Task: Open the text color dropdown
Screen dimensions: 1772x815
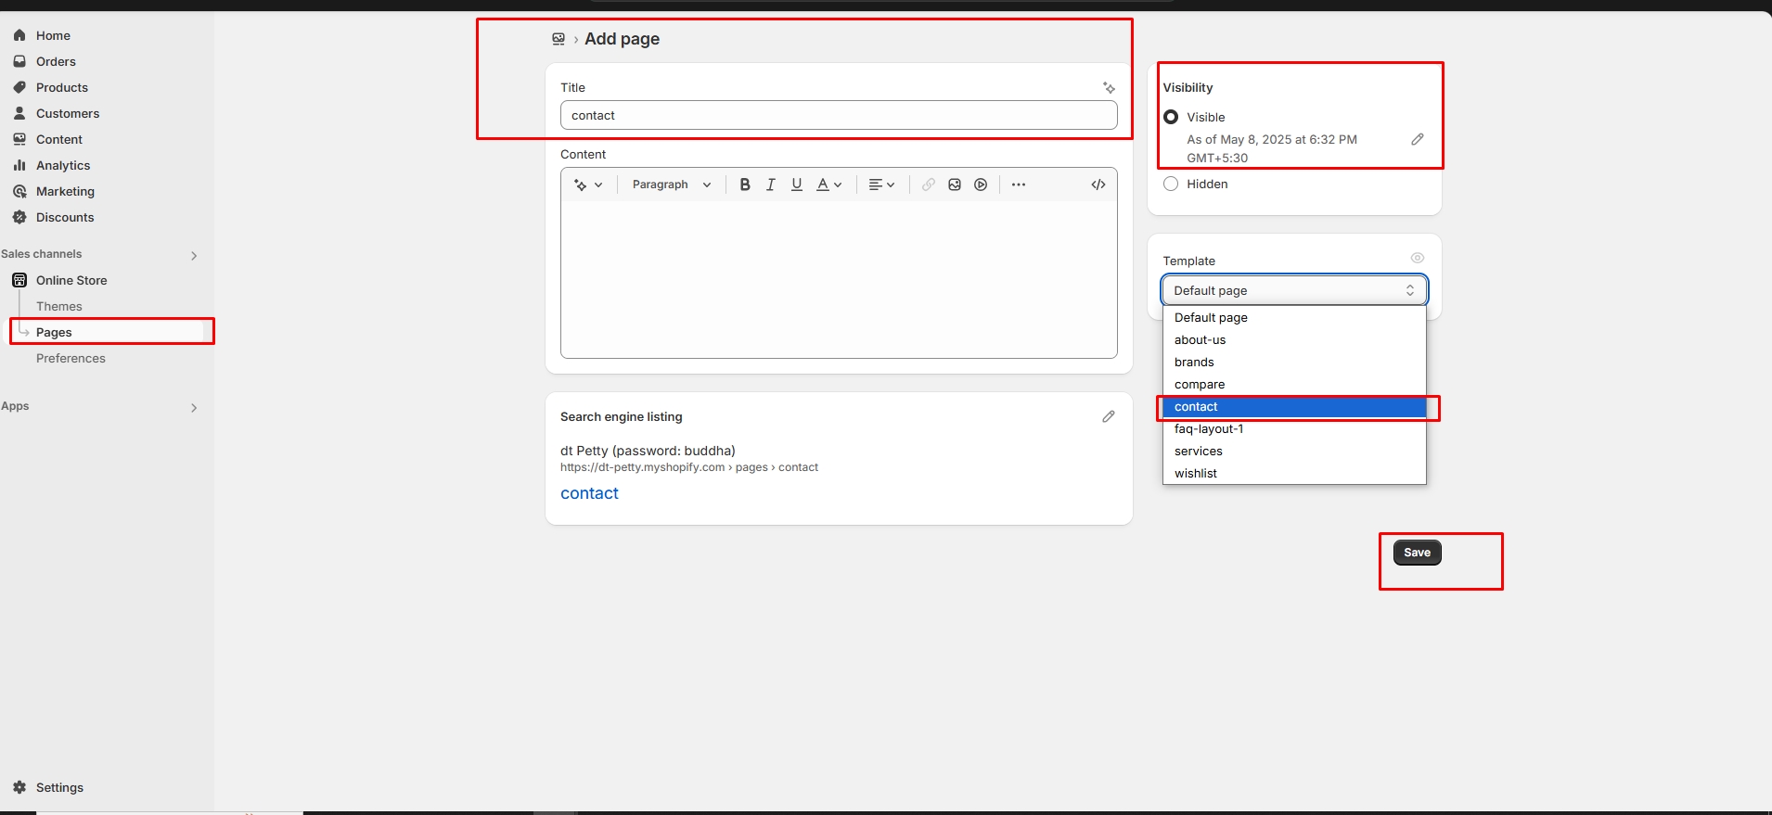Action: tap(828, 185)
